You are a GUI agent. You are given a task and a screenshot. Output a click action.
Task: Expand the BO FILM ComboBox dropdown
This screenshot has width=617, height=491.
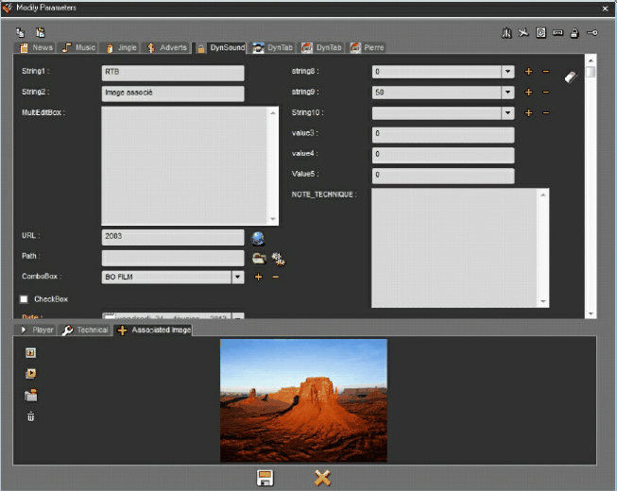(x=237, y=278)
